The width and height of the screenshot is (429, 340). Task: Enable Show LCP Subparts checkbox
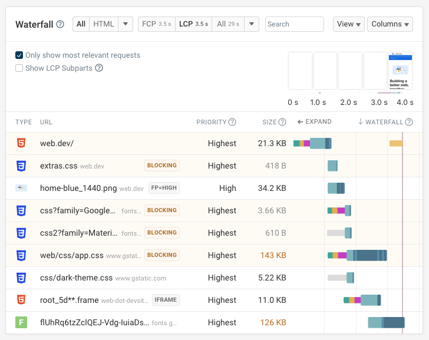pyautogui.click(x=19, y=68)
